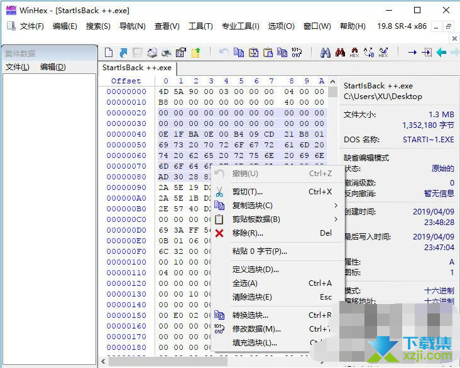
Task: Click the grayed-out Save floppy icon
Action: [x=137, y=53]
